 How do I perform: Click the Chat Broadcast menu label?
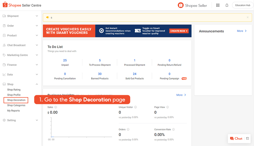point(16,45)
